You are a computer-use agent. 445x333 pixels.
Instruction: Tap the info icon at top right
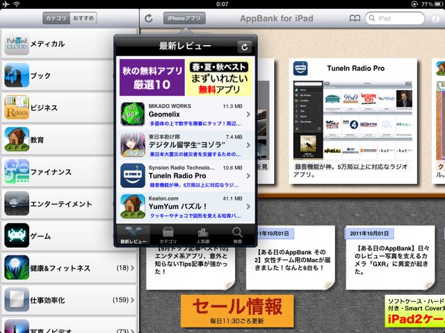[x=436, y=19]
